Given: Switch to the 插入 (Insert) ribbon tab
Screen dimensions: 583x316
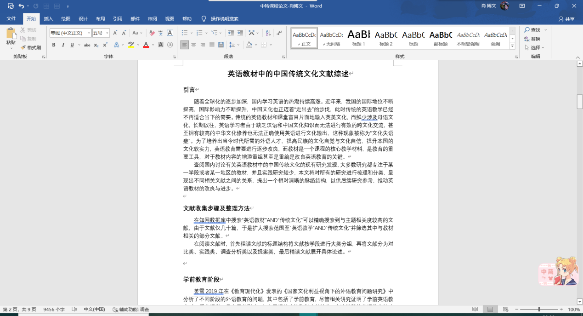Looking at the screenshot, I should [48, 19].
